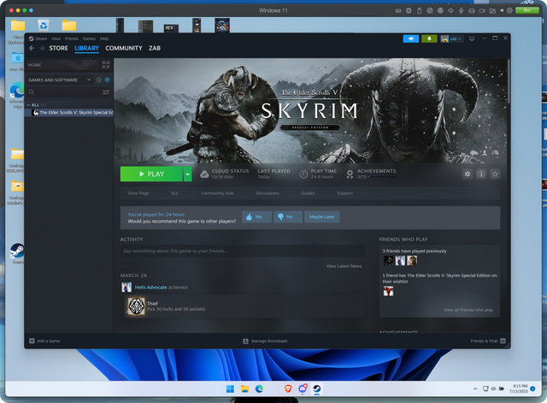Add Skyrim to favorites with star icon
Viewport: 547px width, 403px height.
(x=495, y=174)
